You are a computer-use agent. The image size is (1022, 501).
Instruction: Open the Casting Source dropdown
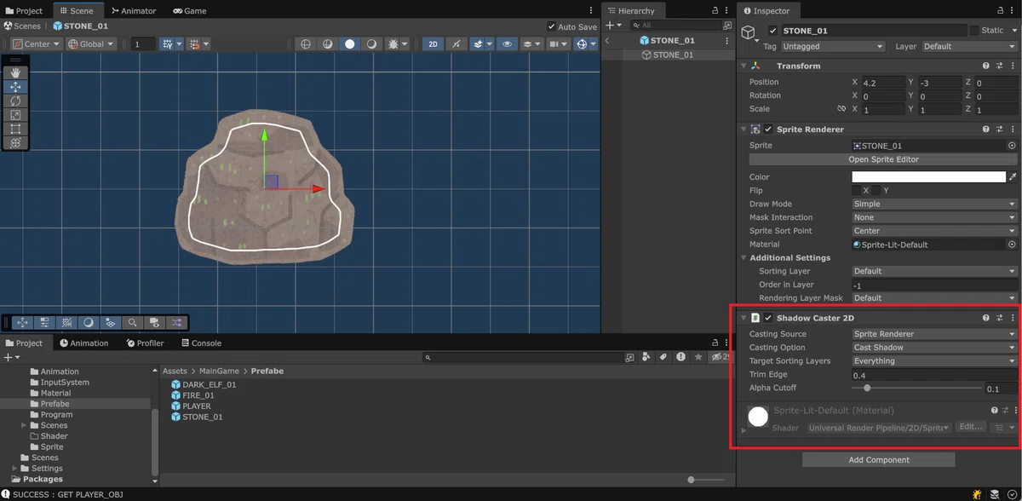934,334
